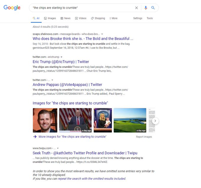Open Seek Truth @kath3etto Twipu result
Screen dimensions: 201x188
click(85, 153)
